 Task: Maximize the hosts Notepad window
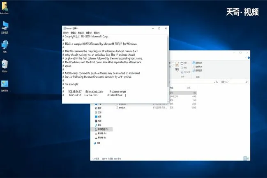point(159,28)
